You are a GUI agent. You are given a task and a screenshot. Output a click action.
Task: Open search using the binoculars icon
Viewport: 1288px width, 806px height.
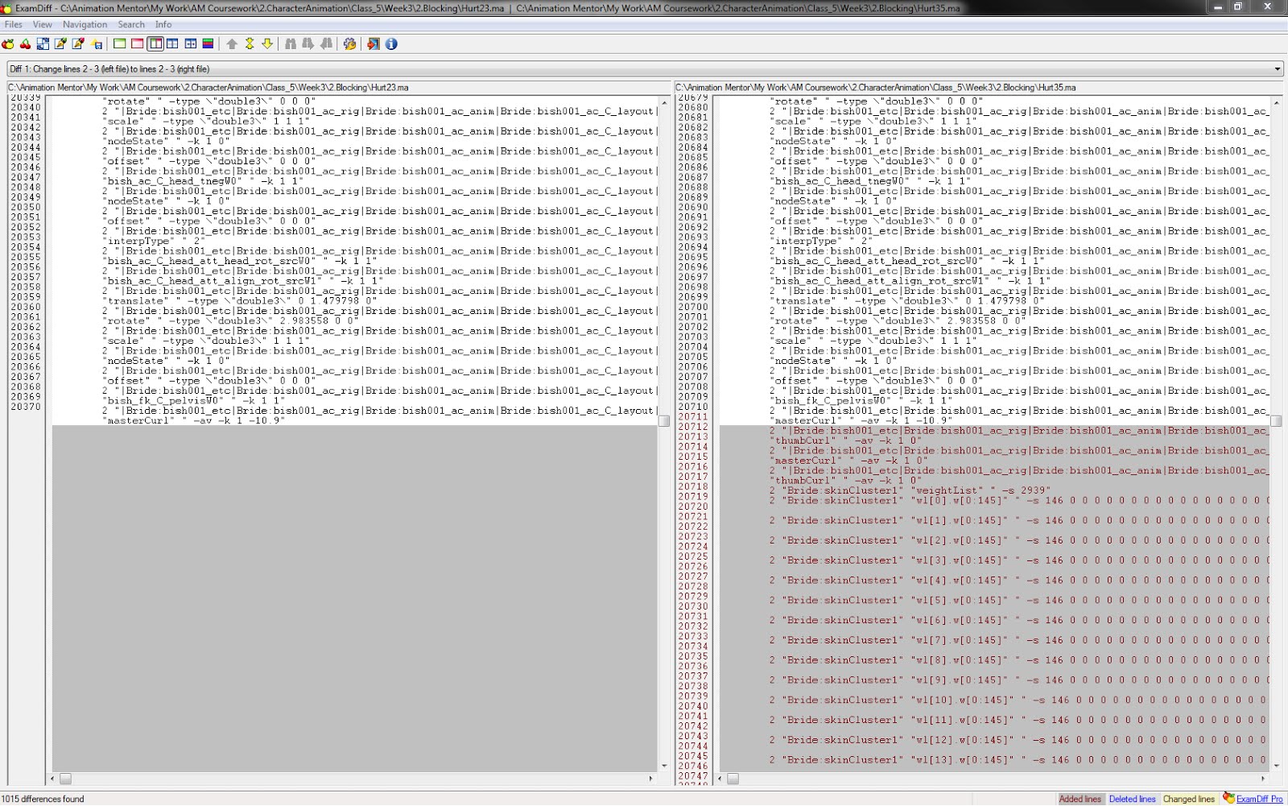pos(289,44)
